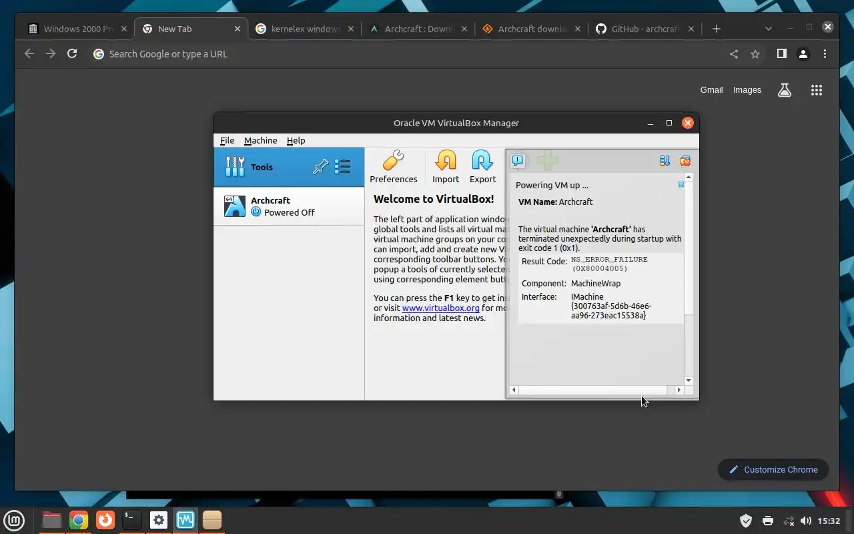Open Chrome tab search dropdown

769,29
